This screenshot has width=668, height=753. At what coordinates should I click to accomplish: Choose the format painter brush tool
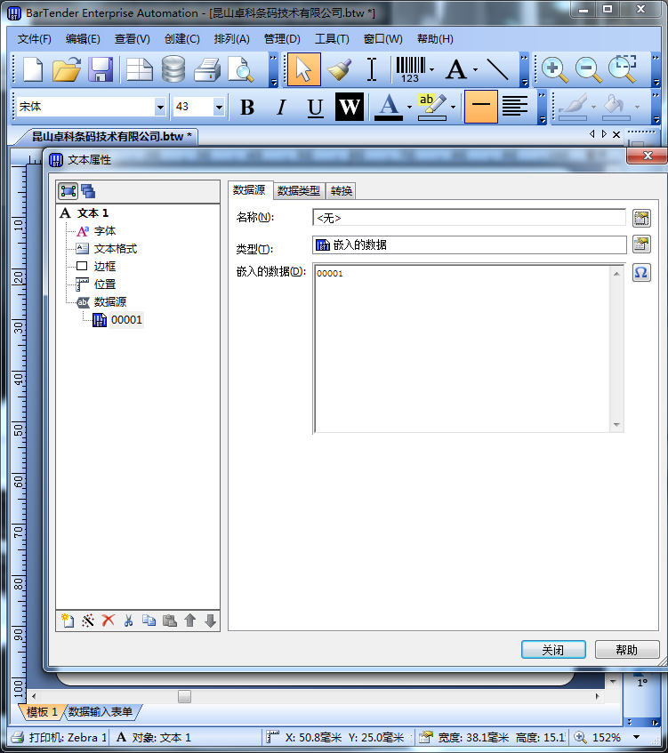pyautogui.click(x=339, y=69)
